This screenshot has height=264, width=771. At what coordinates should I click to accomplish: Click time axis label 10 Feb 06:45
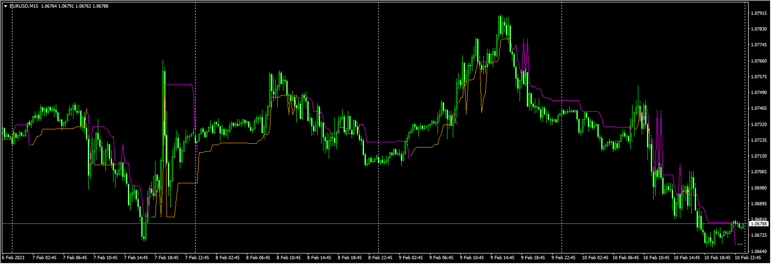point(625,258)
